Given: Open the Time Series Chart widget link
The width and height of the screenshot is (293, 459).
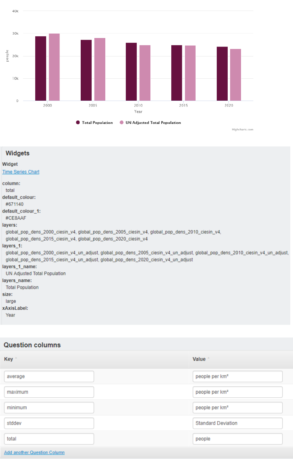Looking at the screenshot, I should (x=21, y=172).
